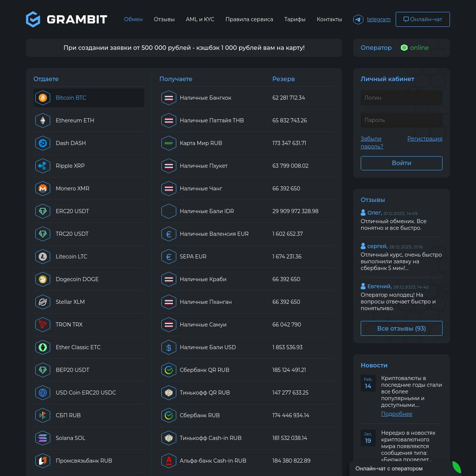This screenshot has height=476, width=476.
Task: Click the Логин input field
Action: pyautogui.click(x=402, y=98)
